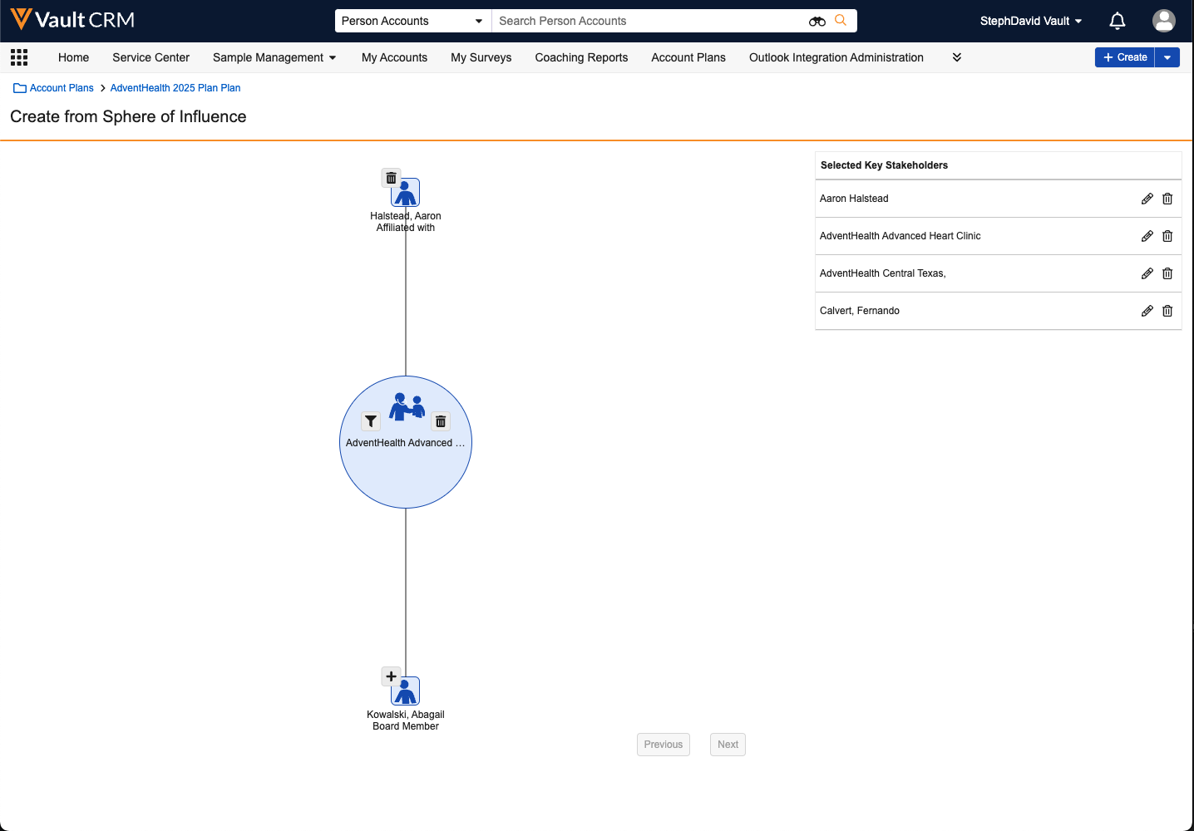1194x831 pixels.
Task: Click the Search Person Accounts field
Action: tap(649, 21)
